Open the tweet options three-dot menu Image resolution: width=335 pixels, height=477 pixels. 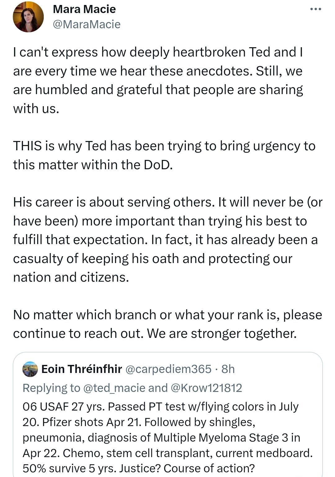pyautogui.click(x=316, y=9)
